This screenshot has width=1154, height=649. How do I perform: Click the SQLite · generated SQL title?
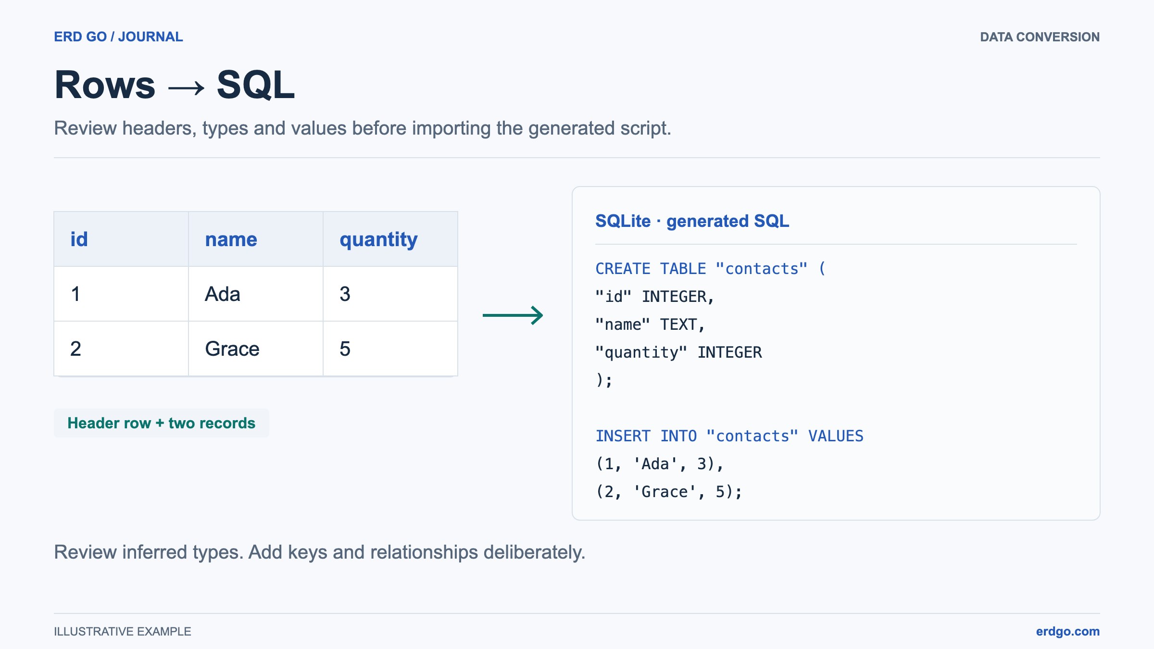[692, 221]
